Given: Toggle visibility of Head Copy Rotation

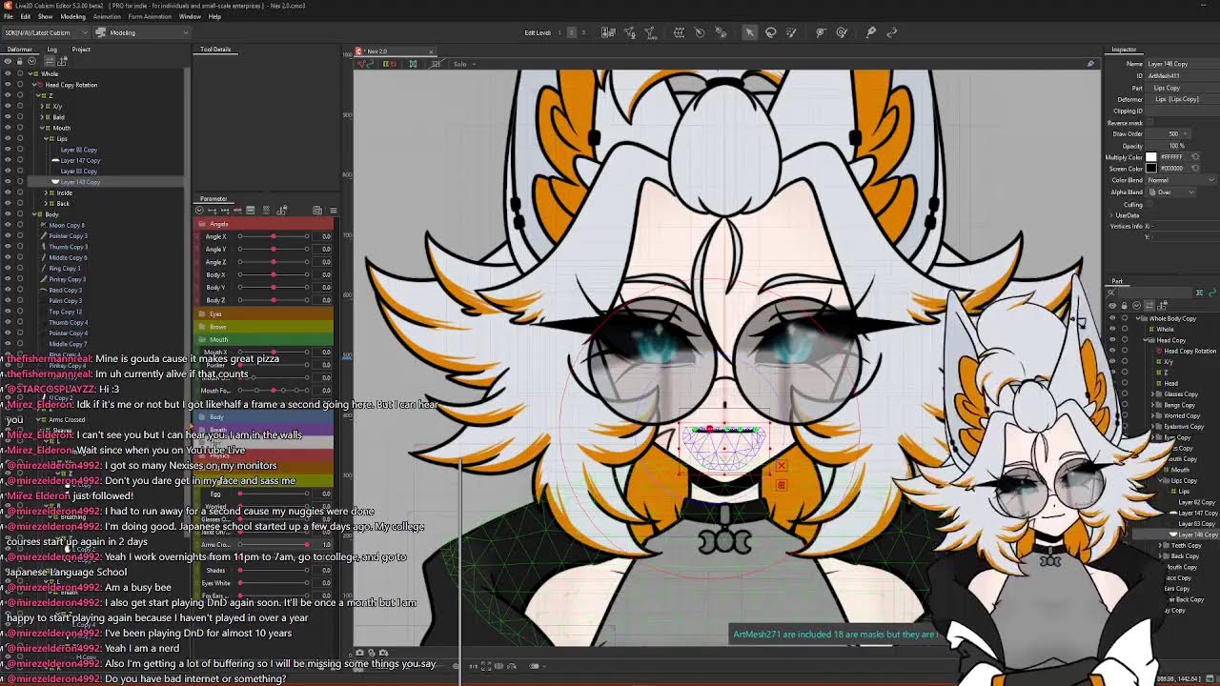Looking at the screenshot, I should point(8,85).
